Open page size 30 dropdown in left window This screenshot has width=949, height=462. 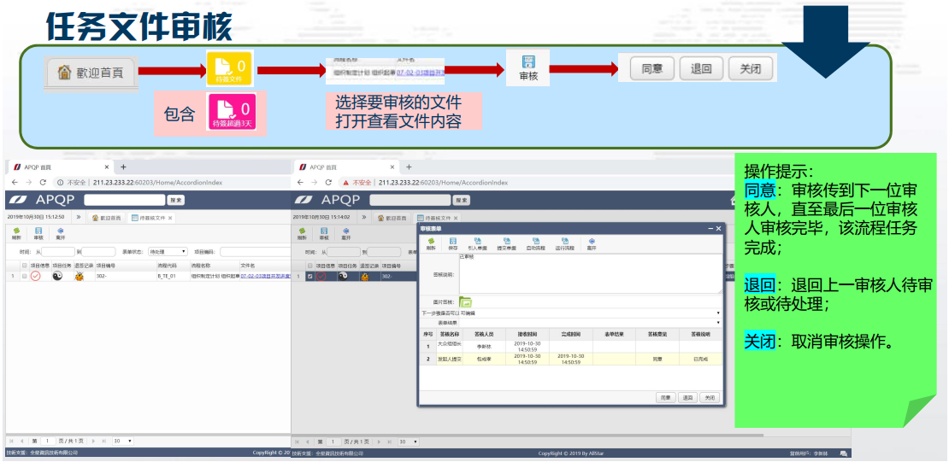tap(123, 442)
